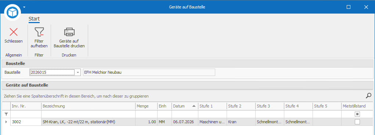375x135 pixels.
Task: Click the Mietstillstand column header
Action: click(x=357, y=106)
